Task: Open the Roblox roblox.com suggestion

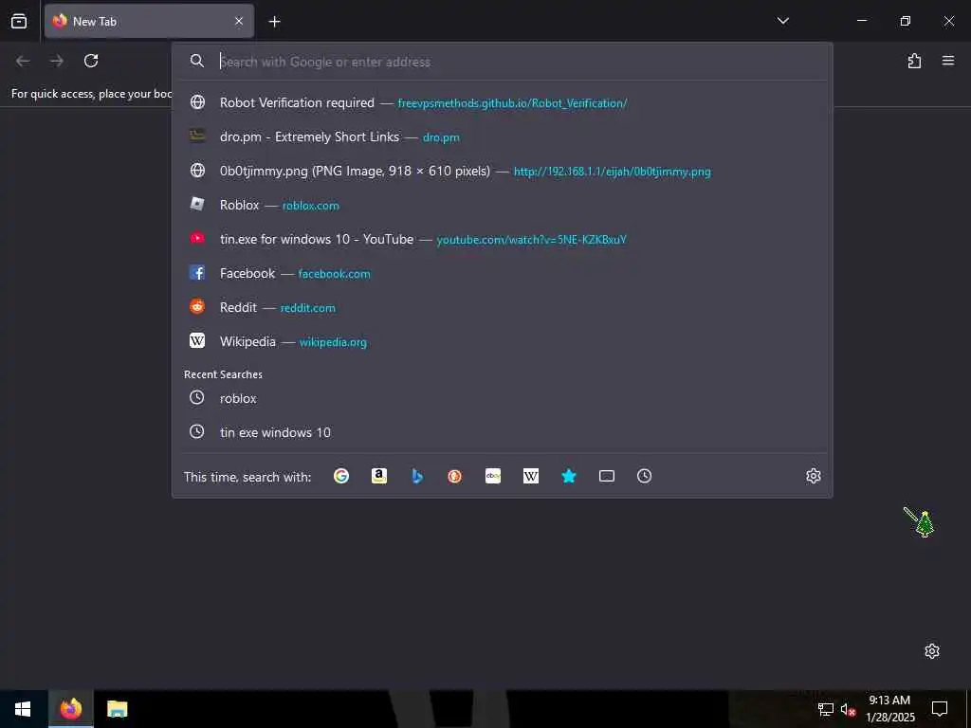Action: tap(503, 205)
